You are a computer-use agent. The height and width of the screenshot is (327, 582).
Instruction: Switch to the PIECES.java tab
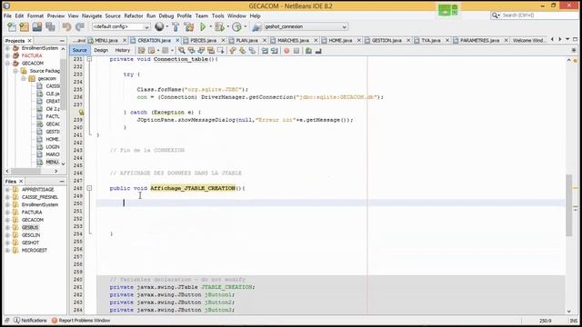click(x=204, y=40)
